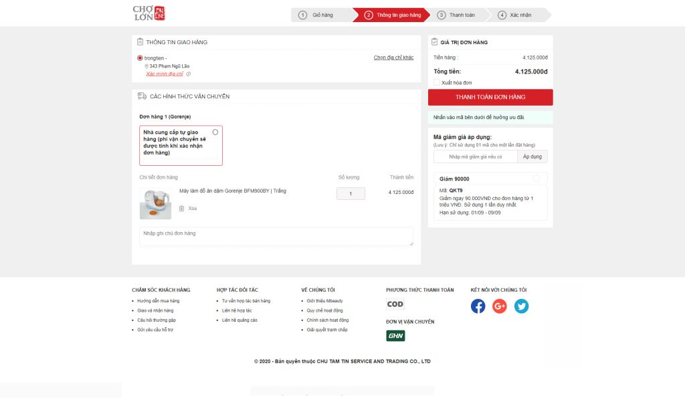The width and height of the screenshot is (685, 398).
Task: Click the Chợ Lớn Online logo
Action: click(149, 13)
